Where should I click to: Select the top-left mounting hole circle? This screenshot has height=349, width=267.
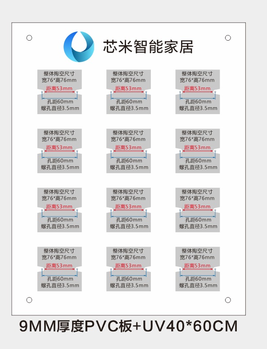coord(29,38)
